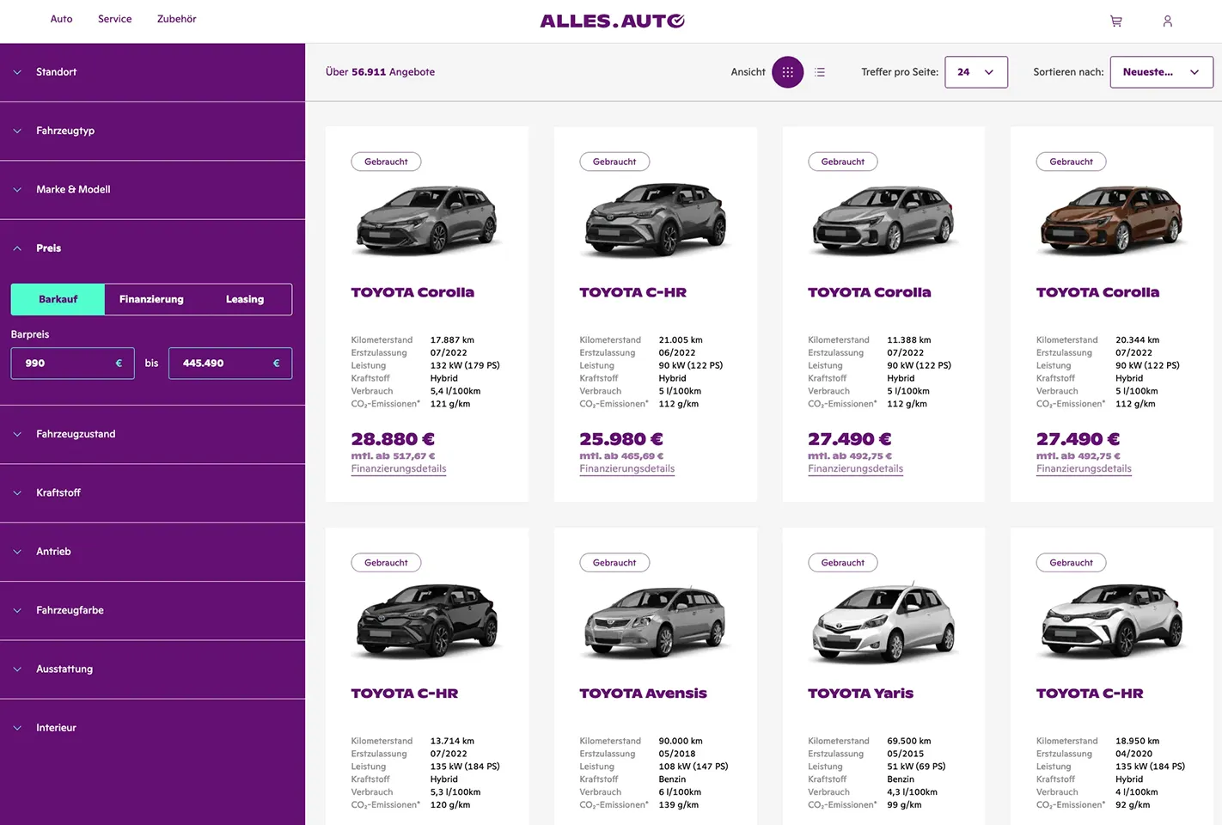Open the brown Corolla thumbnail
The height and width of the screenshot is (825, 1222).
pos(1112,220)
